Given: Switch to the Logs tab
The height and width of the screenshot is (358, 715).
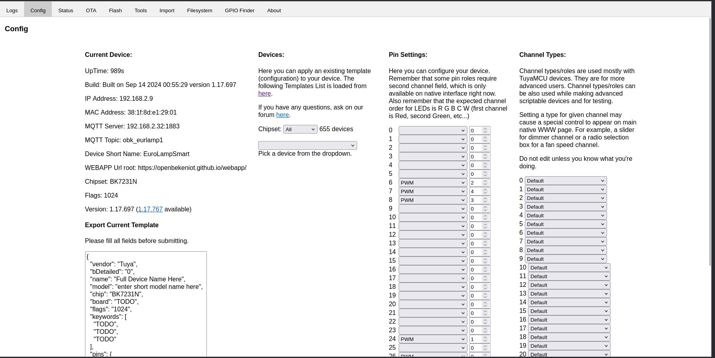Looking at the screenshot, I should [12, 10].
